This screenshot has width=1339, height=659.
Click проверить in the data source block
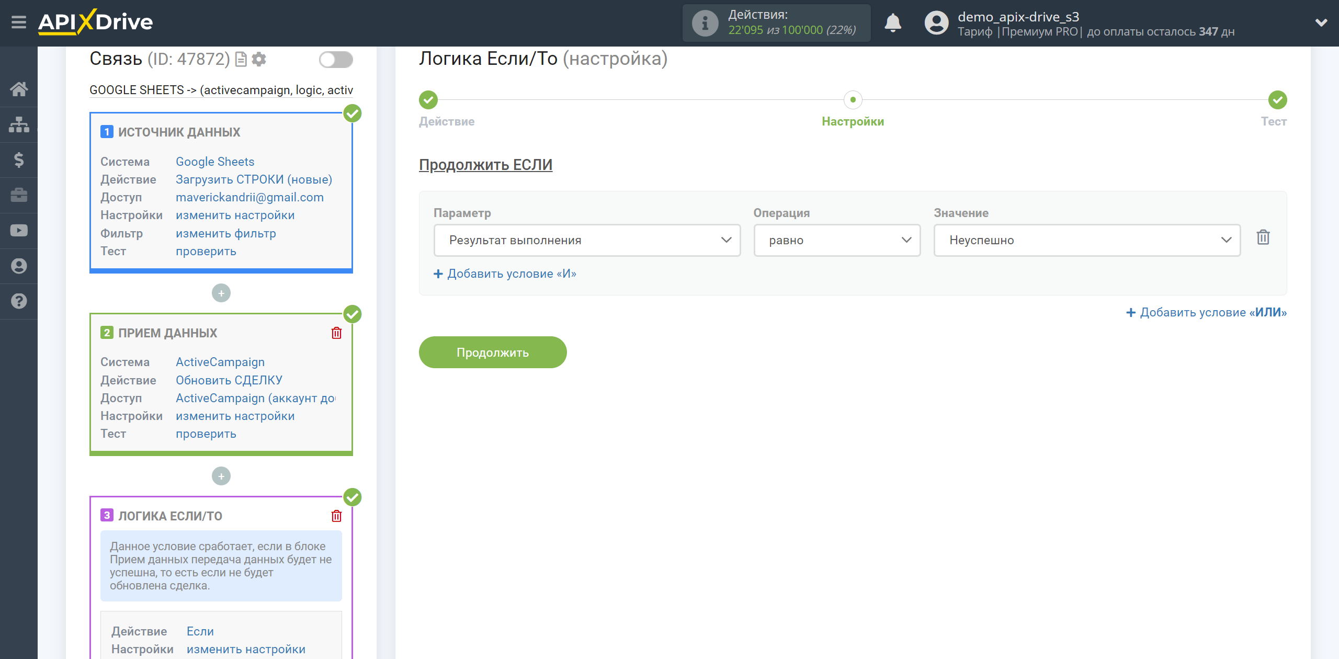(206, 252)
